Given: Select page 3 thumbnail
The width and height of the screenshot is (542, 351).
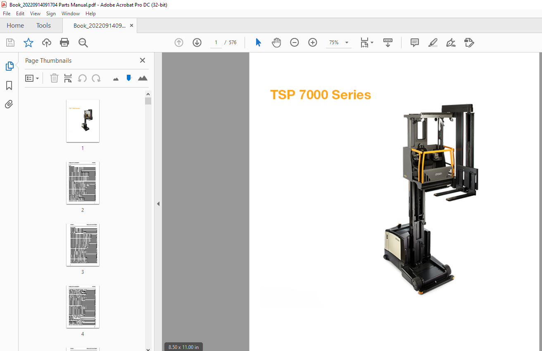Looking at the screenshot, I should pyautogui.click(x=83, y=244).
